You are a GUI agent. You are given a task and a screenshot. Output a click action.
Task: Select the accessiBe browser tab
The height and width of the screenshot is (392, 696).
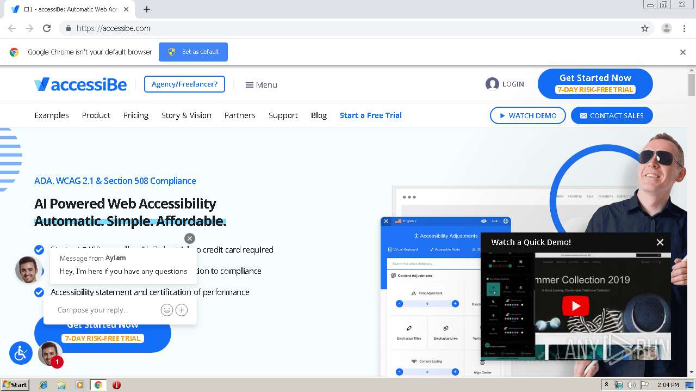click(71, 9)
